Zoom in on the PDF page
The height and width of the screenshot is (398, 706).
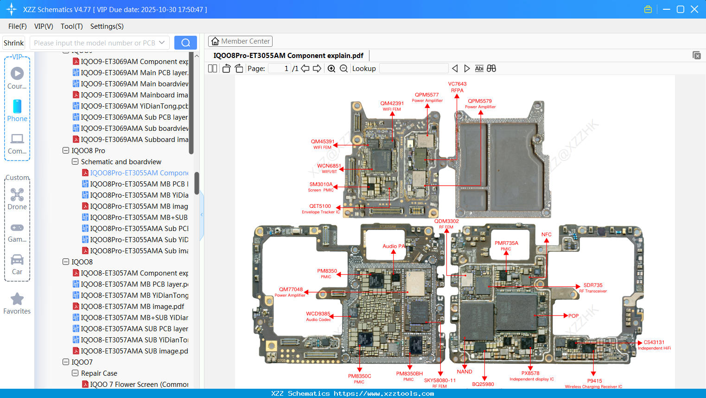(x=331, y=68)
